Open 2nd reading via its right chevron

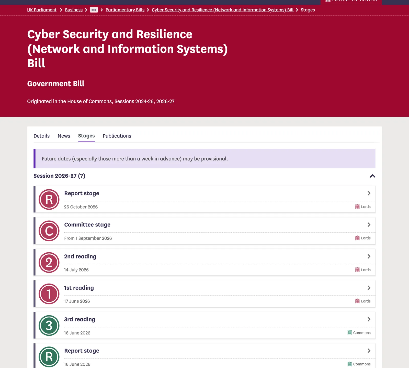click(x=369, y=256)
